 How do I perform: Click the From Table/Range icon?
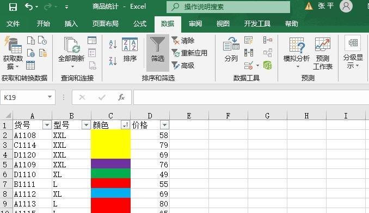[x=30, y=65]
